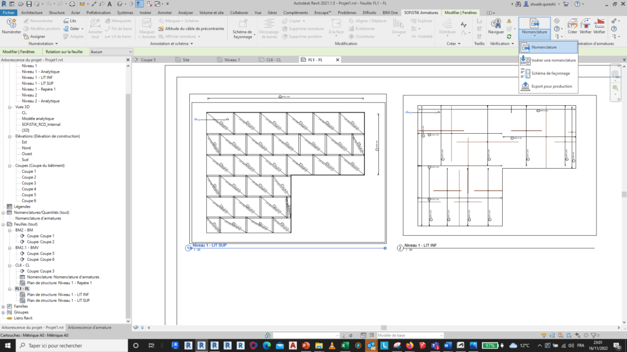627x352 pixels.
Task: Switch to the Niveau 1 view tab
Action: point(231,60)
